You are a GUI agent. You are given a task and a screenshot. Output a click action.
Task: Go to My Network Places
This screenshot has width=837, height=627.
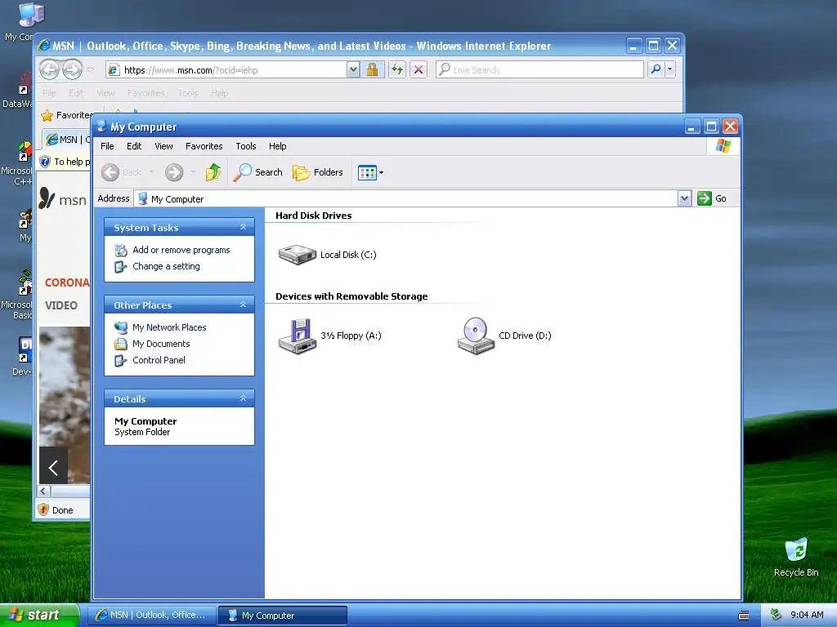click(x=169, y=327)
